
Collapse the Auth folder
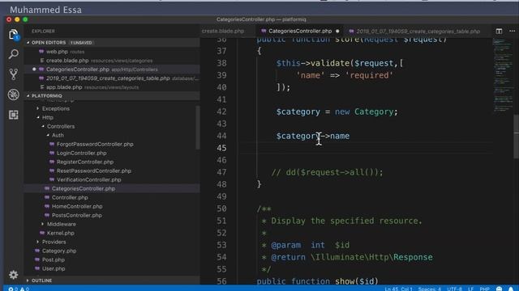[58, 135]
